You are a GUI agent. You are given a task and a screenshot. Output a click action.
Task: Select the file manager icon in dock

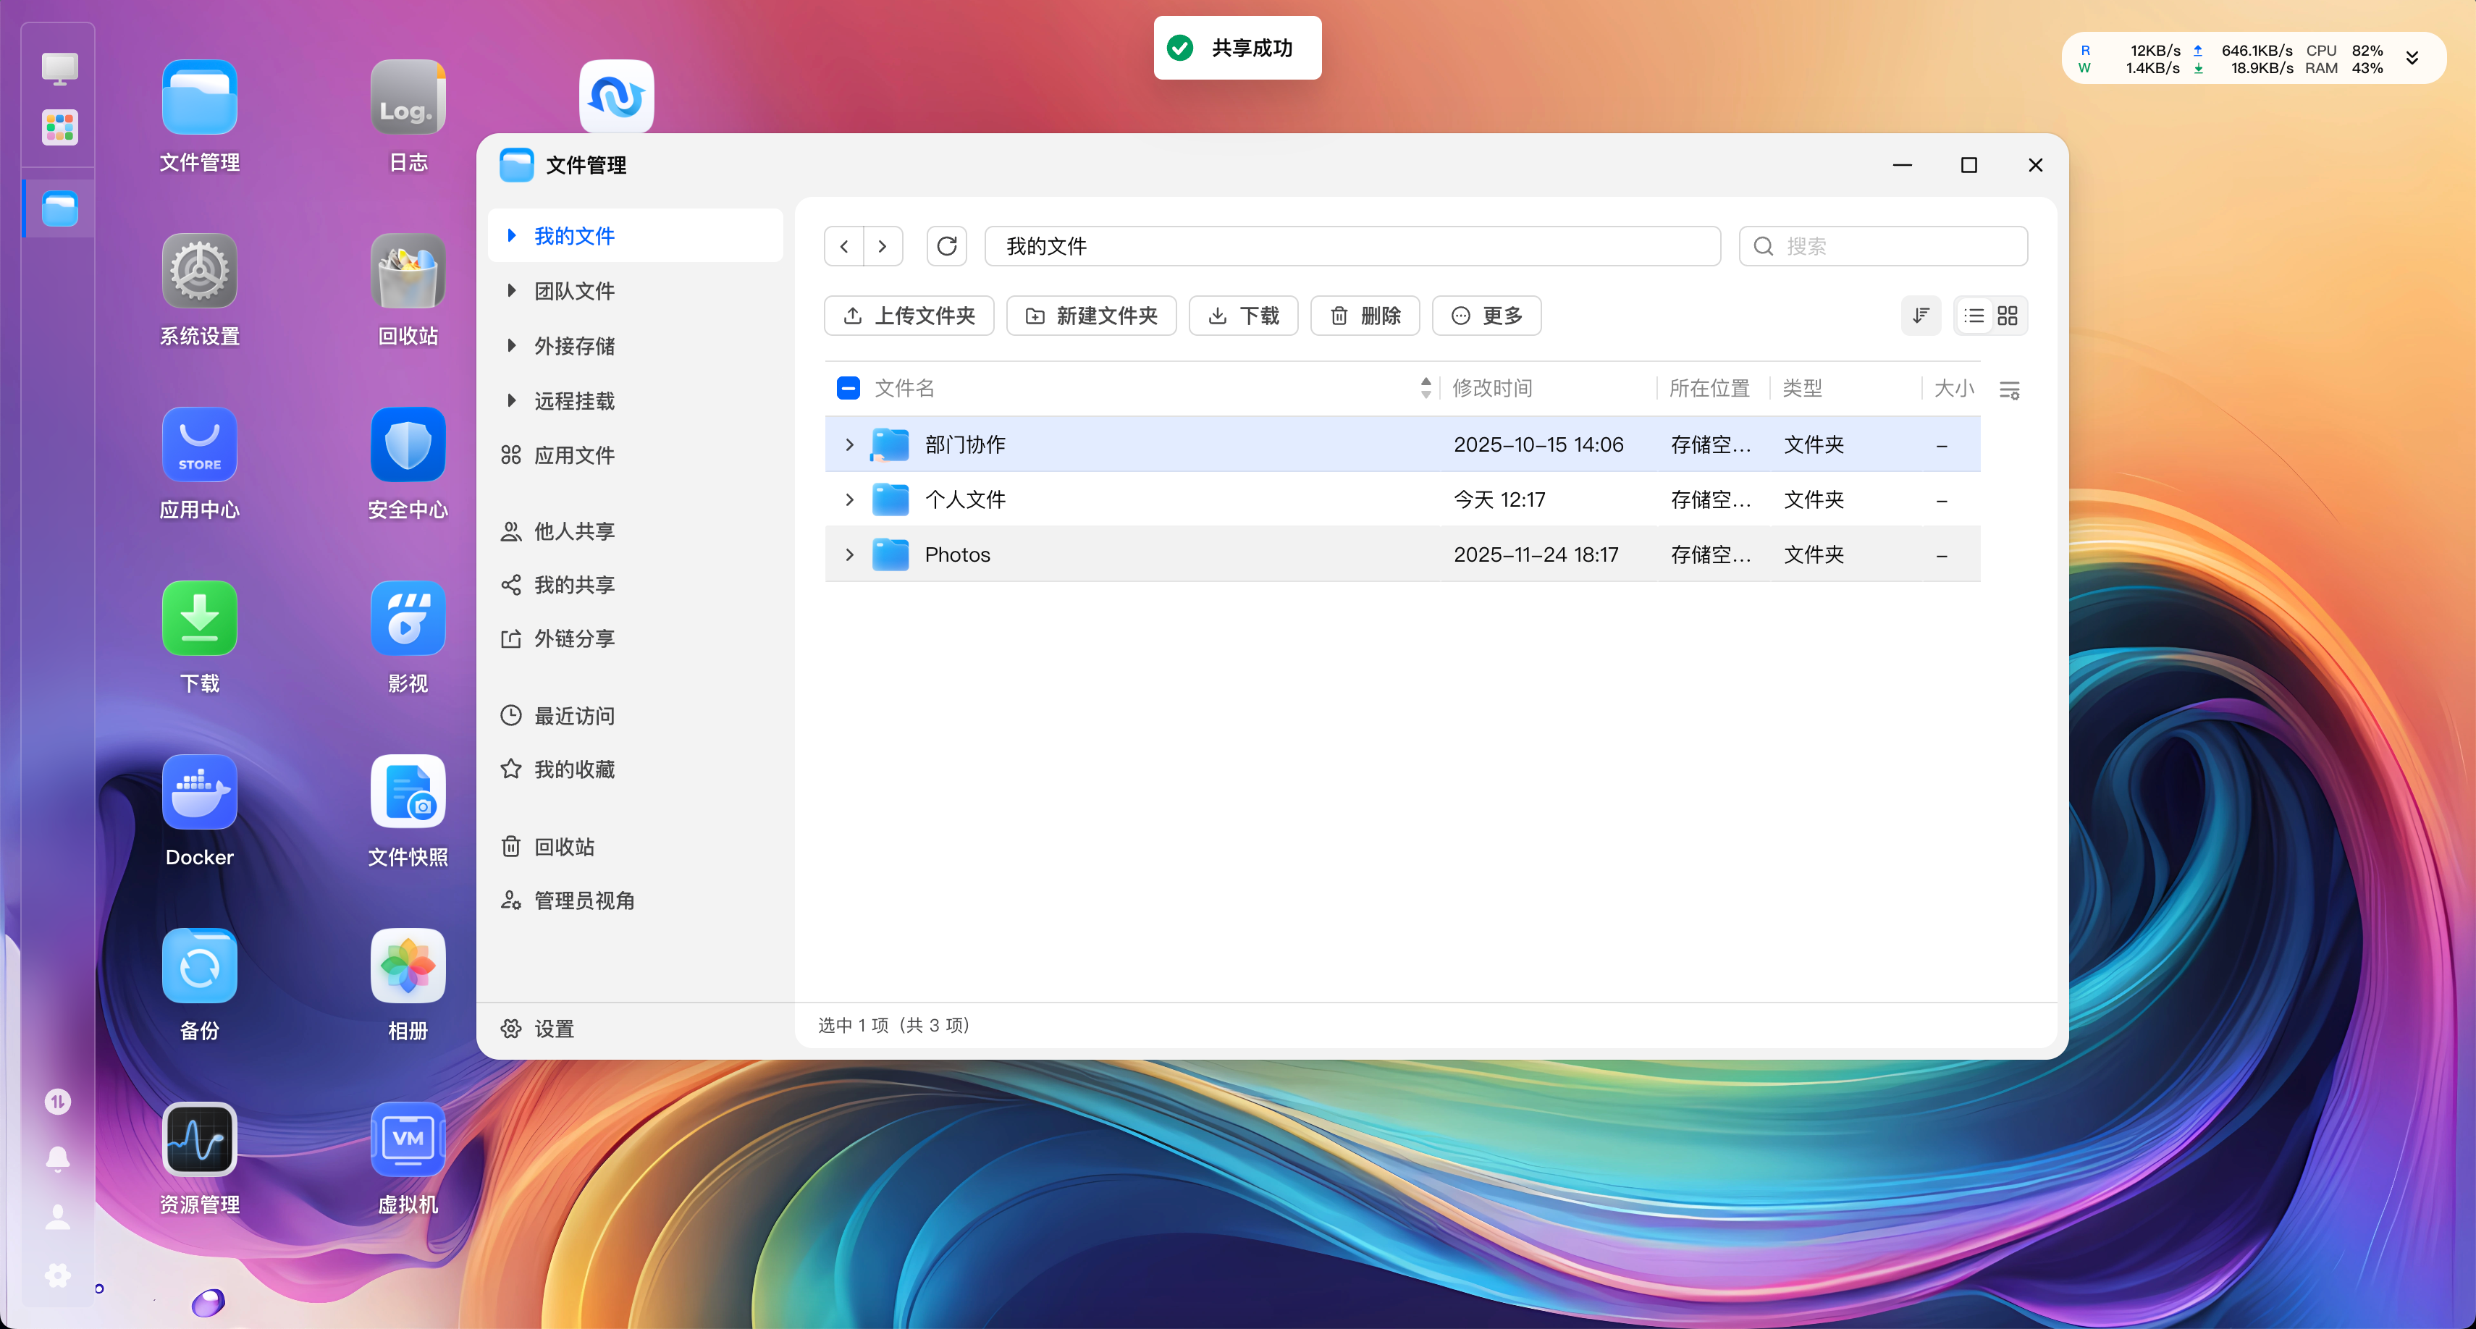click(x=59, y=208)
